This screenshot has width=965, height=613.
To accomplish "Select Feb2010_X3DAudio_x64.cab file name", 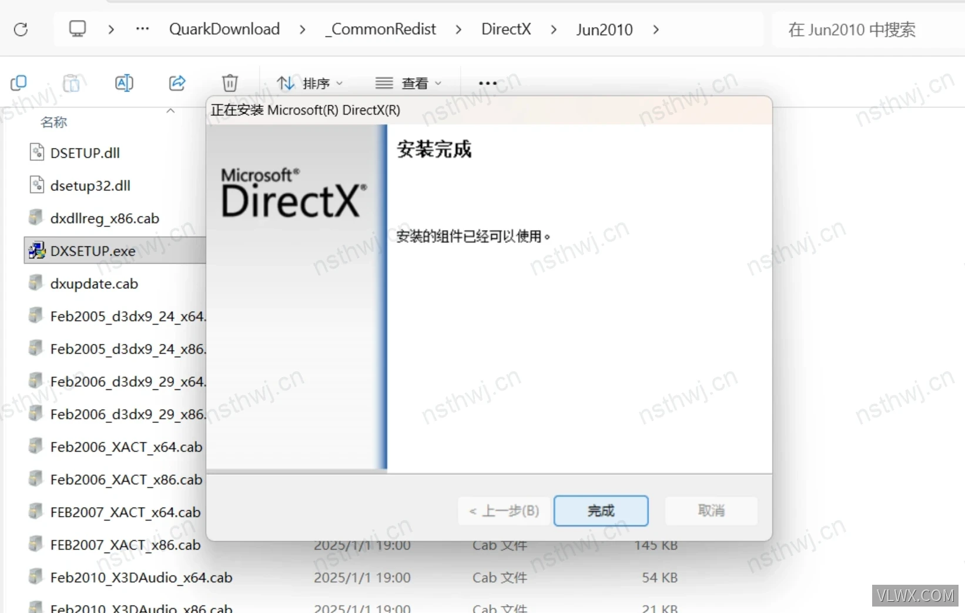I will click(x=141, y=578).
